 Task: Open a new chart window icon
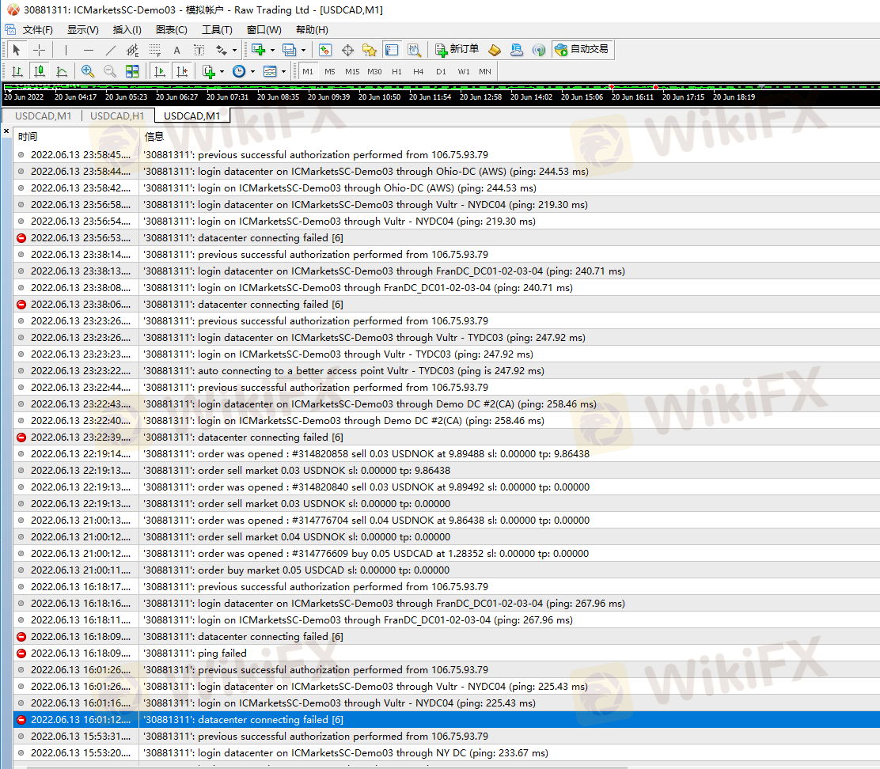point(258,50)
